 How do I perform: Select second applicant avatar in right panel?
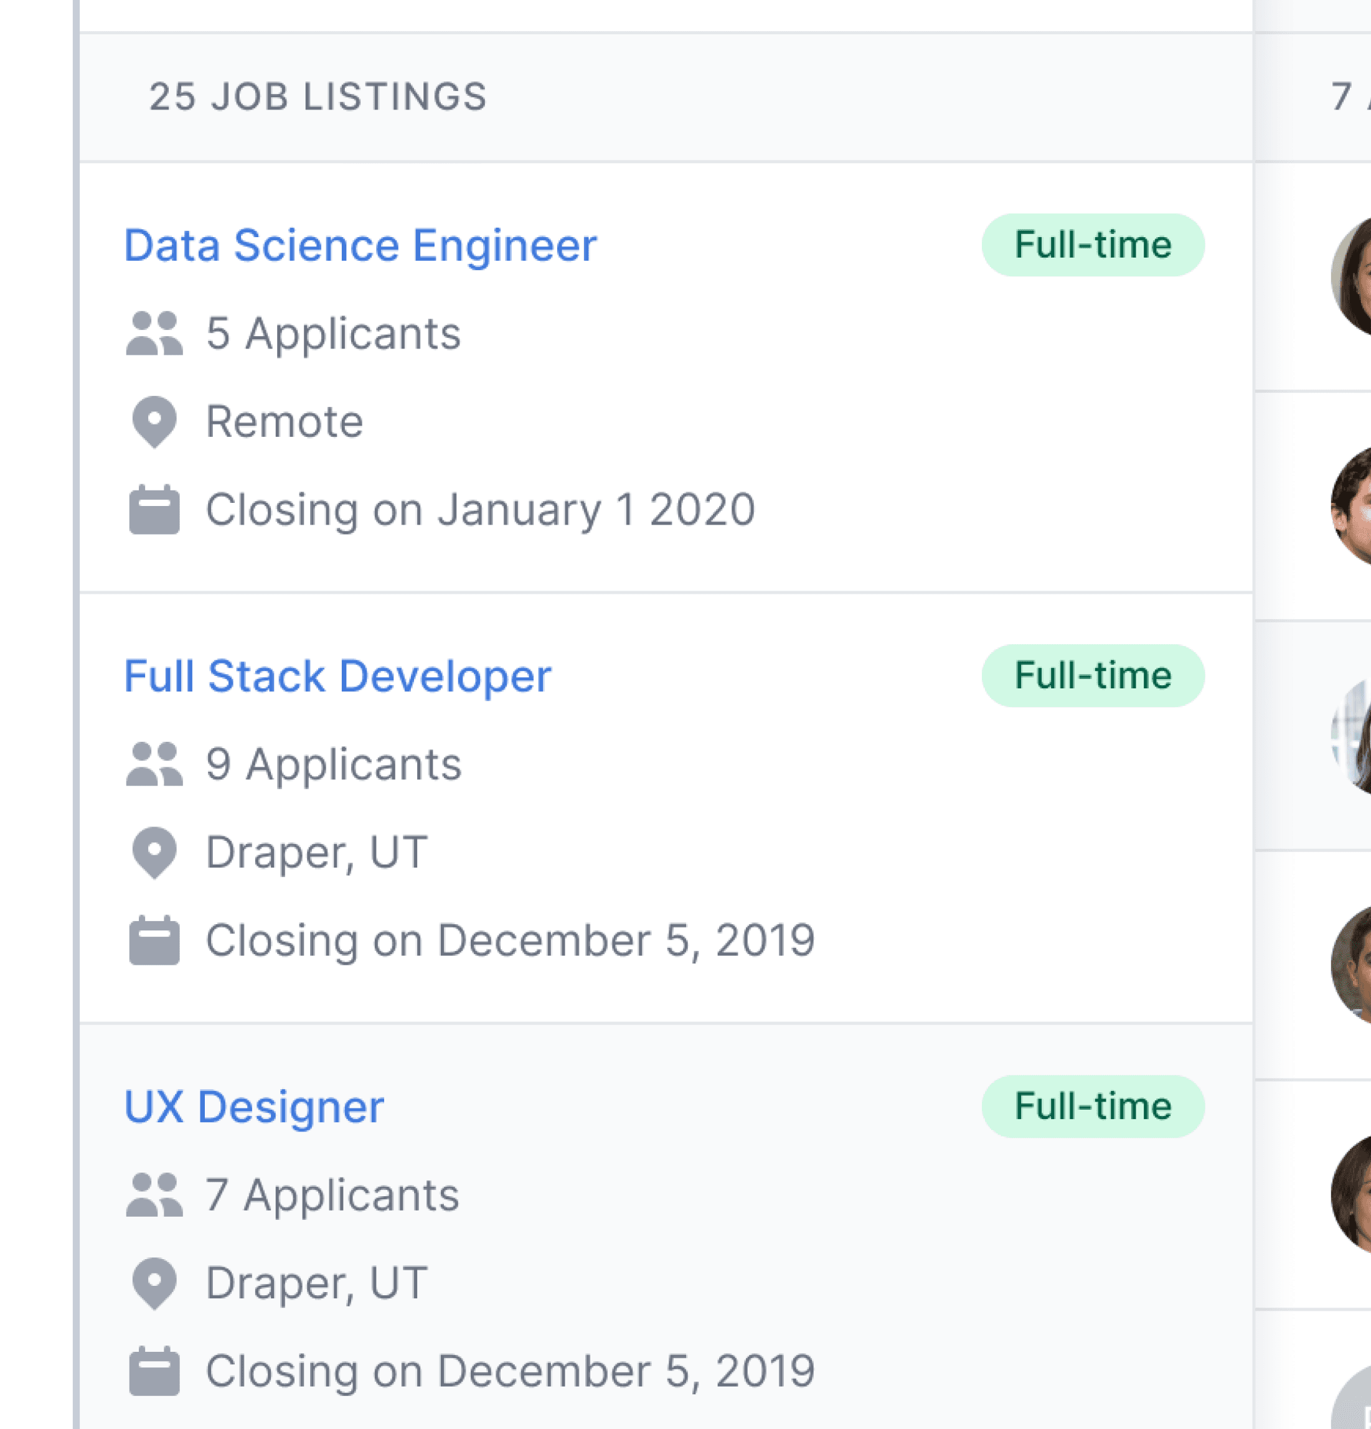click(x=1354, y=507)
